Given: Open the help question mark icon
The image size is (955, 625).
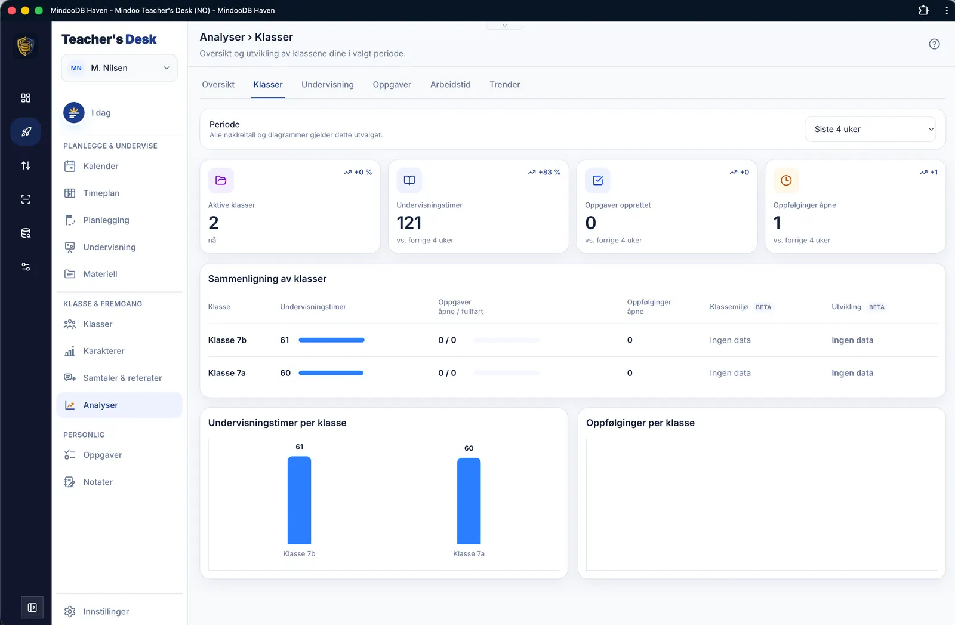Looking at the screenshot, I should click(934, 44).
